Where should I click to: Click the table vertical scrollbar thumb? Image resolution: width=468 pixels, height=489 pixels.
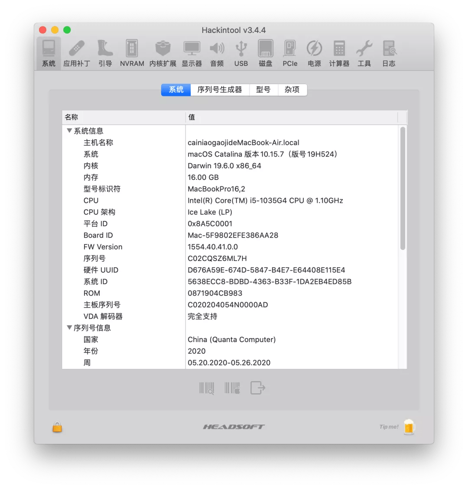[403, 188]
